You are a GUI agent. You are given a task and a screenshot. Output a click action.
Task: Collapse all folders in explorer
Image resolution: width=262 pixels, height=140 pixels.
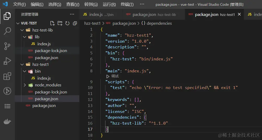[75, 23]
